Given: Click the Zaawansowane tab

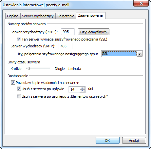Looking at the screenshot, I should [x=90, y=15].
